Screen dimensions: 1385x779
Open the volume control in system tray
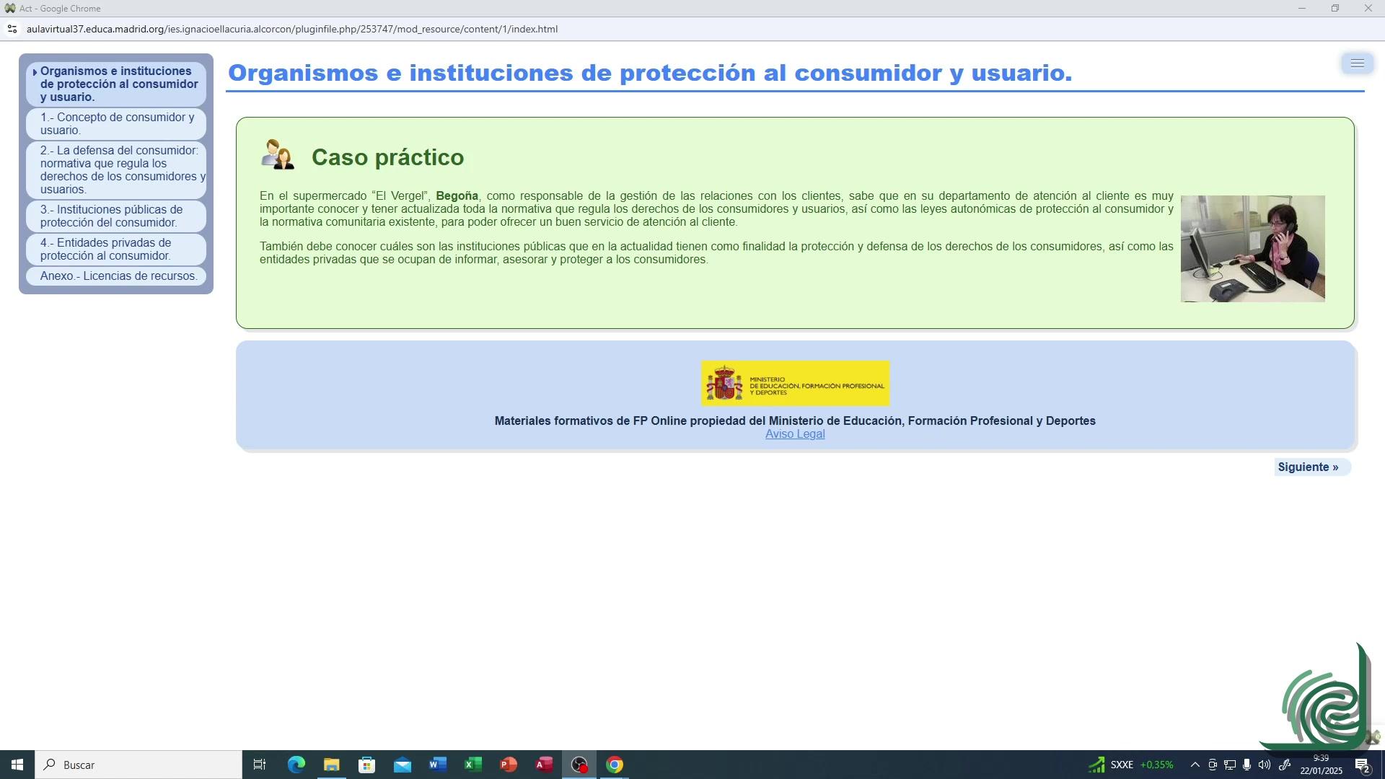1264,765
